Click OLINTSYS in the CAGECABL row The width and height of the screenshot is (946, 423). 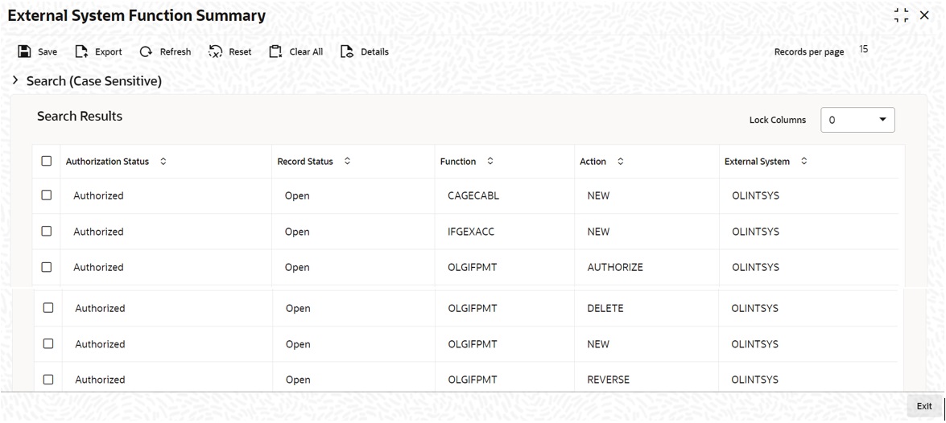tap(755, 196)
